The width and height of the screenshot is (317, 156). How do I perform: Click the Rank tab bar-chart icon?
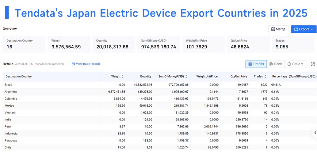[271, 64]
